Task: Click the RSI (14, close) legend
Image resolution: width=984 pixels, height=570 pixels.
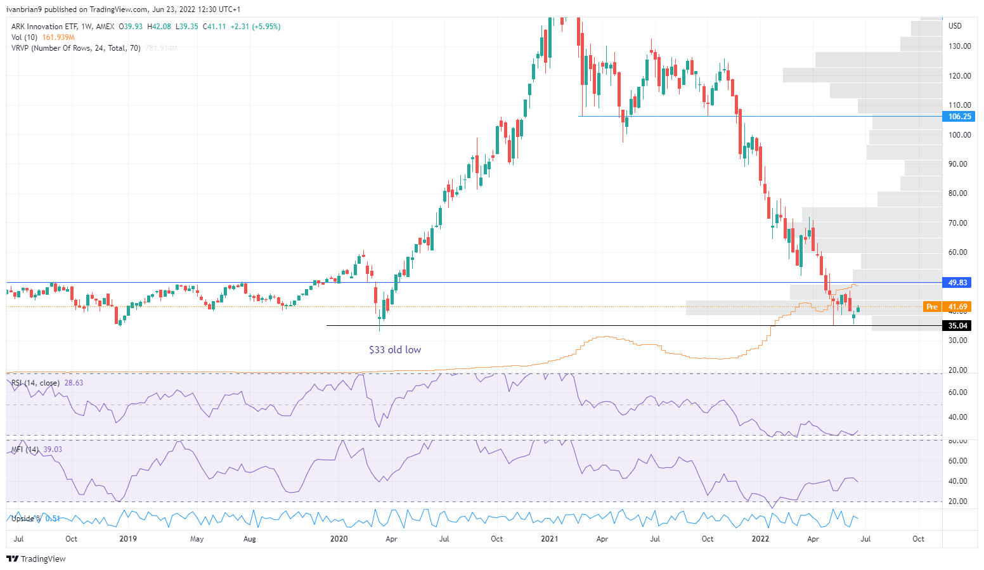Action: coord(36,383)
